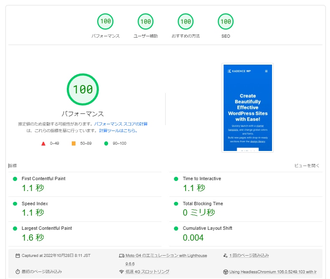Click the 0 ミリ秒 blocking time value
The height and width of the screenshot is (279, 330).
(x=199, y=213)
